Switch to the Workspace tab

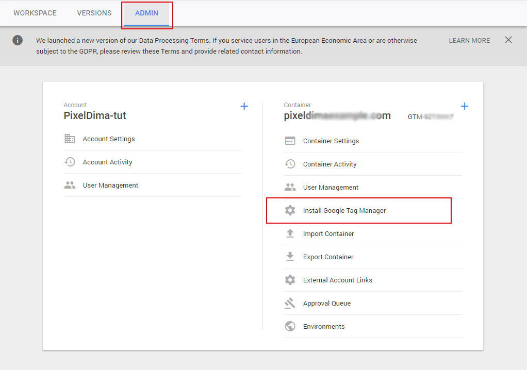point(35,13)
